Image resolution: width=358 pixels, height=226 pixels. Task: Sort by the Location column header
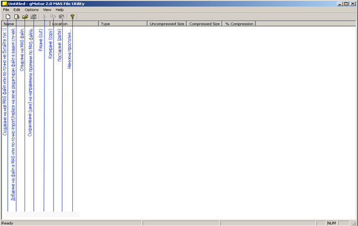click(75, 24)
